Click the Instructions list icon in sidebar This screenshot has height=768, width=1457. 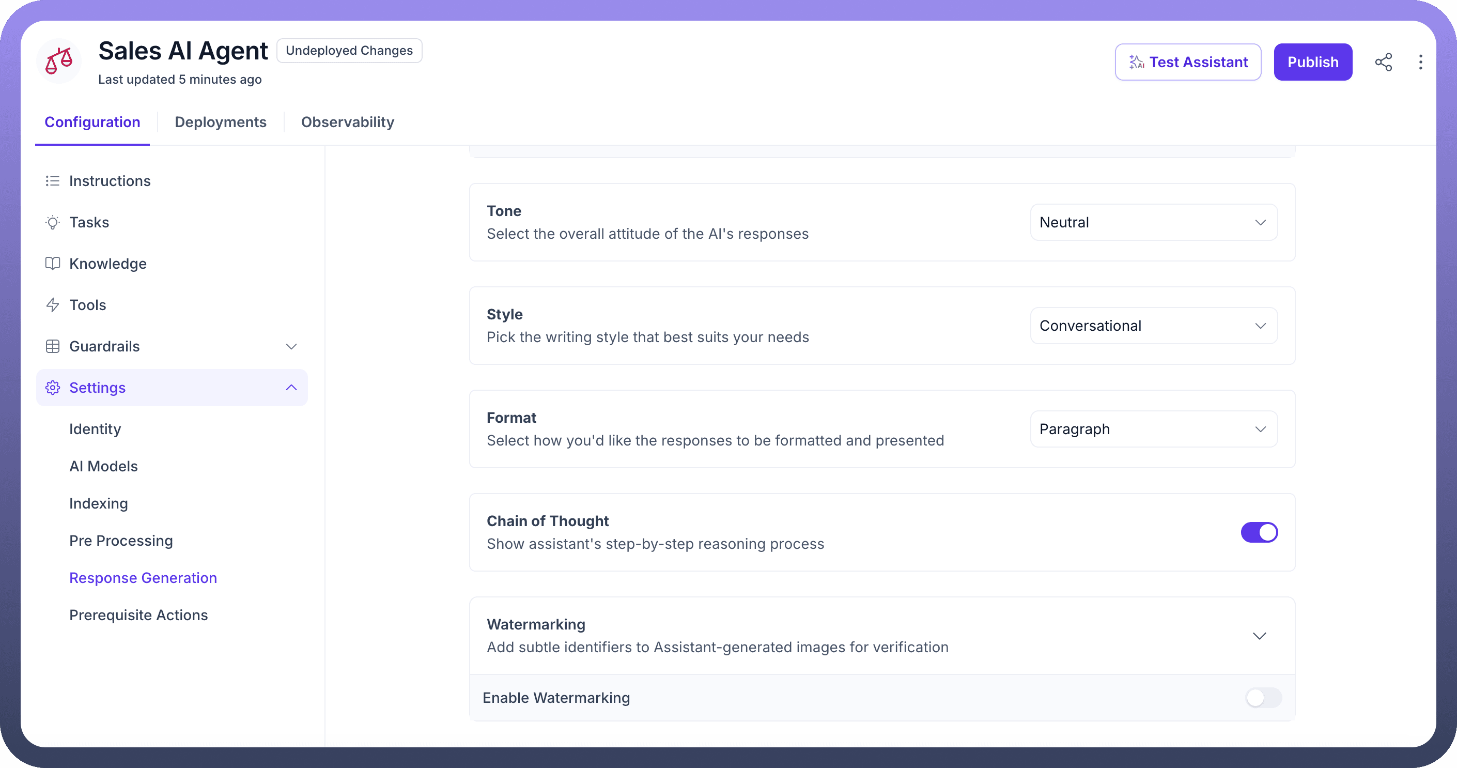(53, 181)
